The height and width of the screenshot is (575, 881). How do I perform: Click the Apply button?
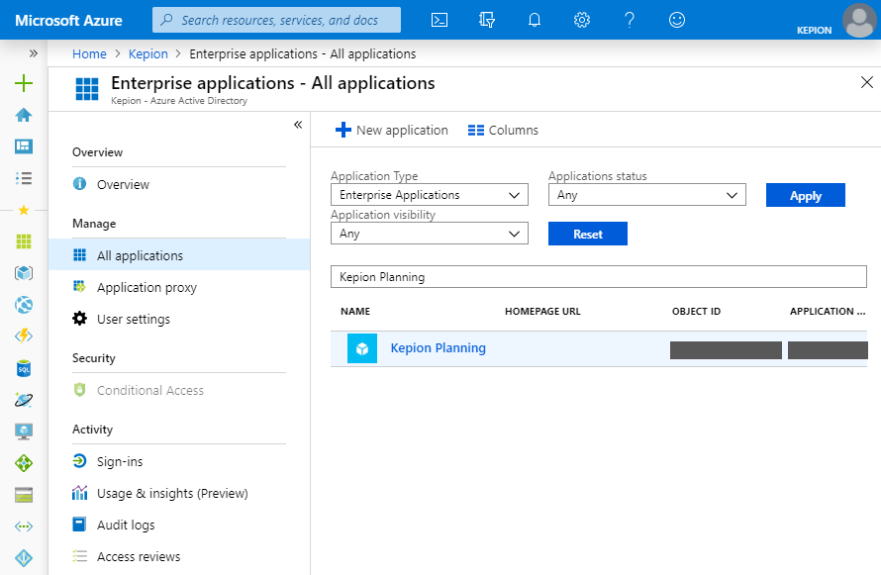click(x=805, y=195)
